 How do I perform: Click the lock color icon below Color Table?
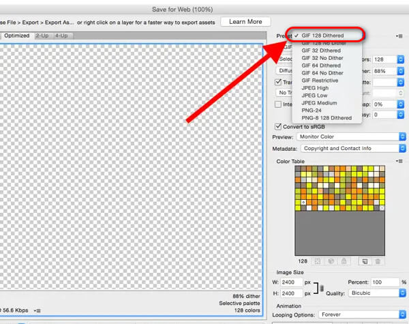tap(345, 261)
